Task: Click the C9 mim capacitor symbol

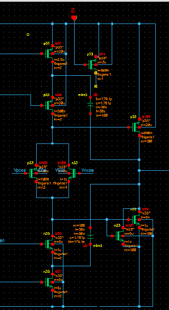Action: pos(90,105)
